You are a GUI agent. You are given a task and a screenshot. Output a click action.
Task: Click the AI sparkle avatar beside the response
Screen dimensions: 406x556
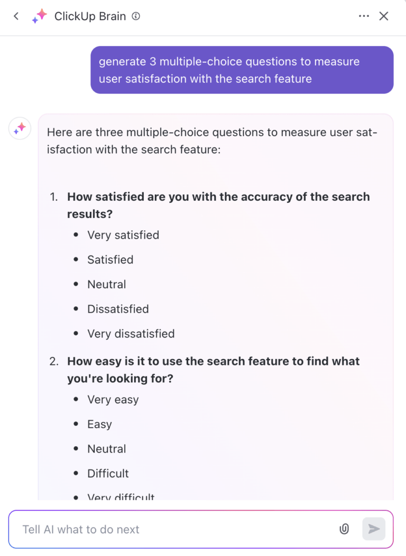20,128
